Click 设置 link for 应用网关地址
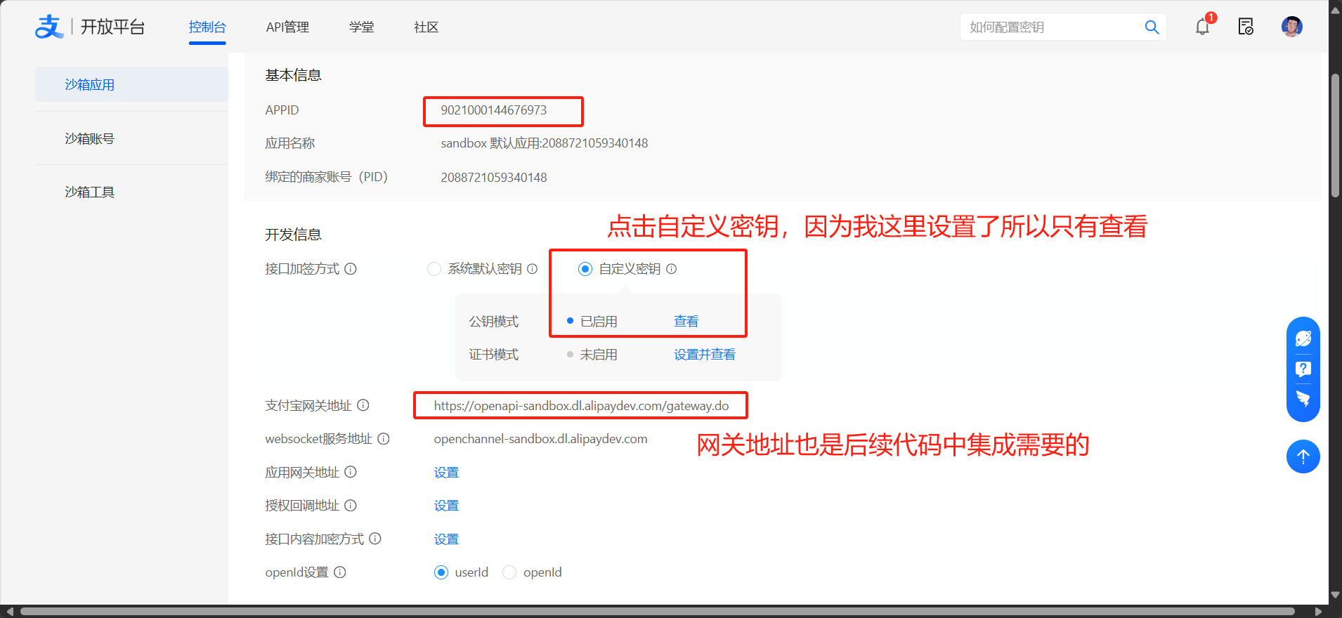1342x618 pixels. [446, 472]
